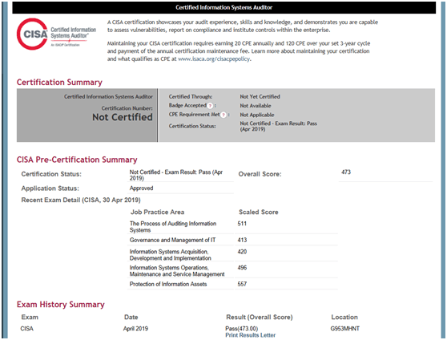Click the Certified Information Systems Auditor header bar

(x=223, y=7)
